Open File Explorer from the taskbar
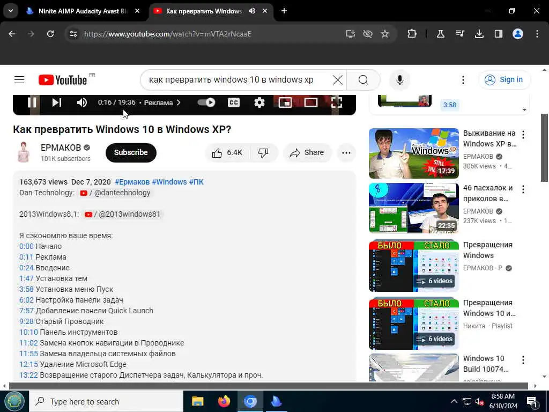The height and width of the screenshot is (412, 549). coord(197,401)
